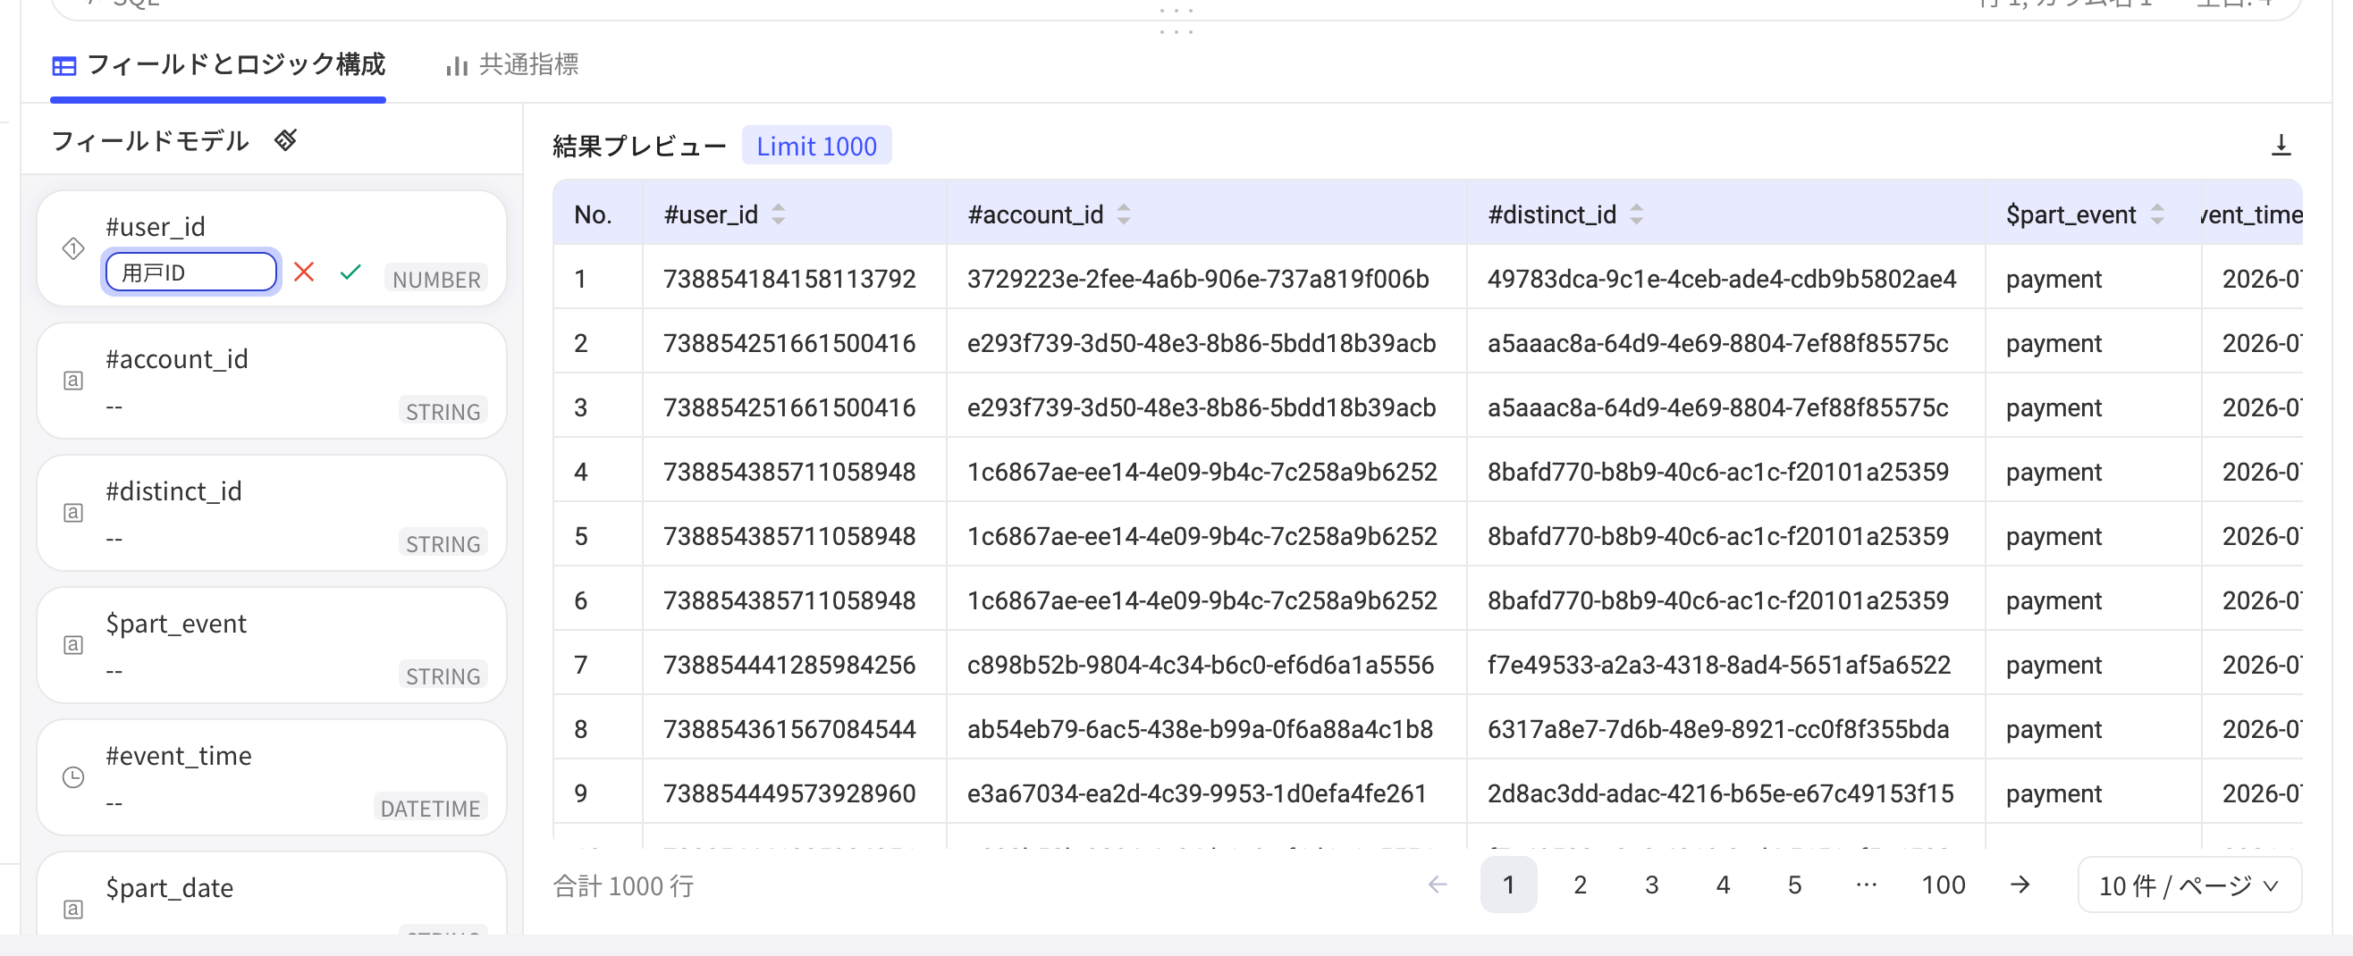Click the #distinct_id string type icon
This screenshot has height=956, width=2353.
pos(73,512)
